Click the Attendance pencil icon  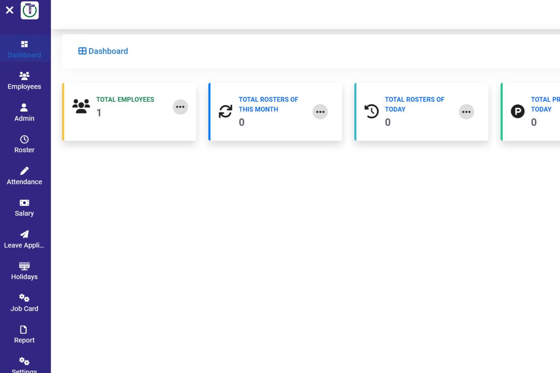point(24,171)
